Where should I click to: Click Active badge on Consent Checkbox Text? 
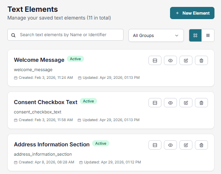pos(88,101)
